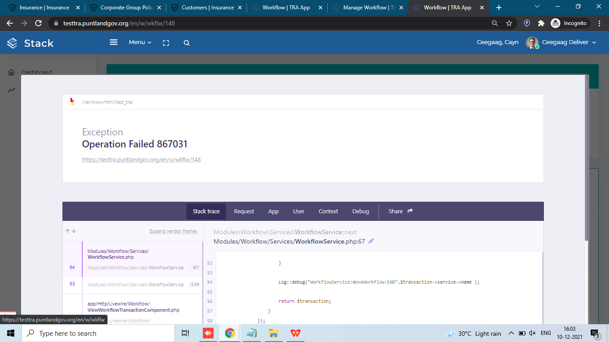Open the tab search chevron in Chrome
609x342 pixels.
537,7
